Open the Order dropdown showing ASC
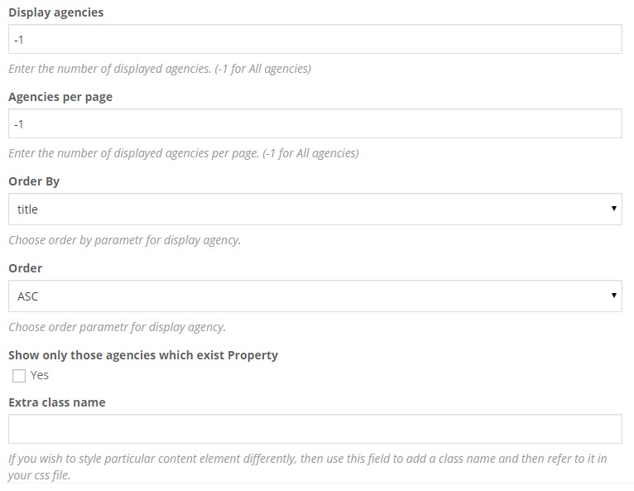The image size is (634, 491). (x=315, y=296)
